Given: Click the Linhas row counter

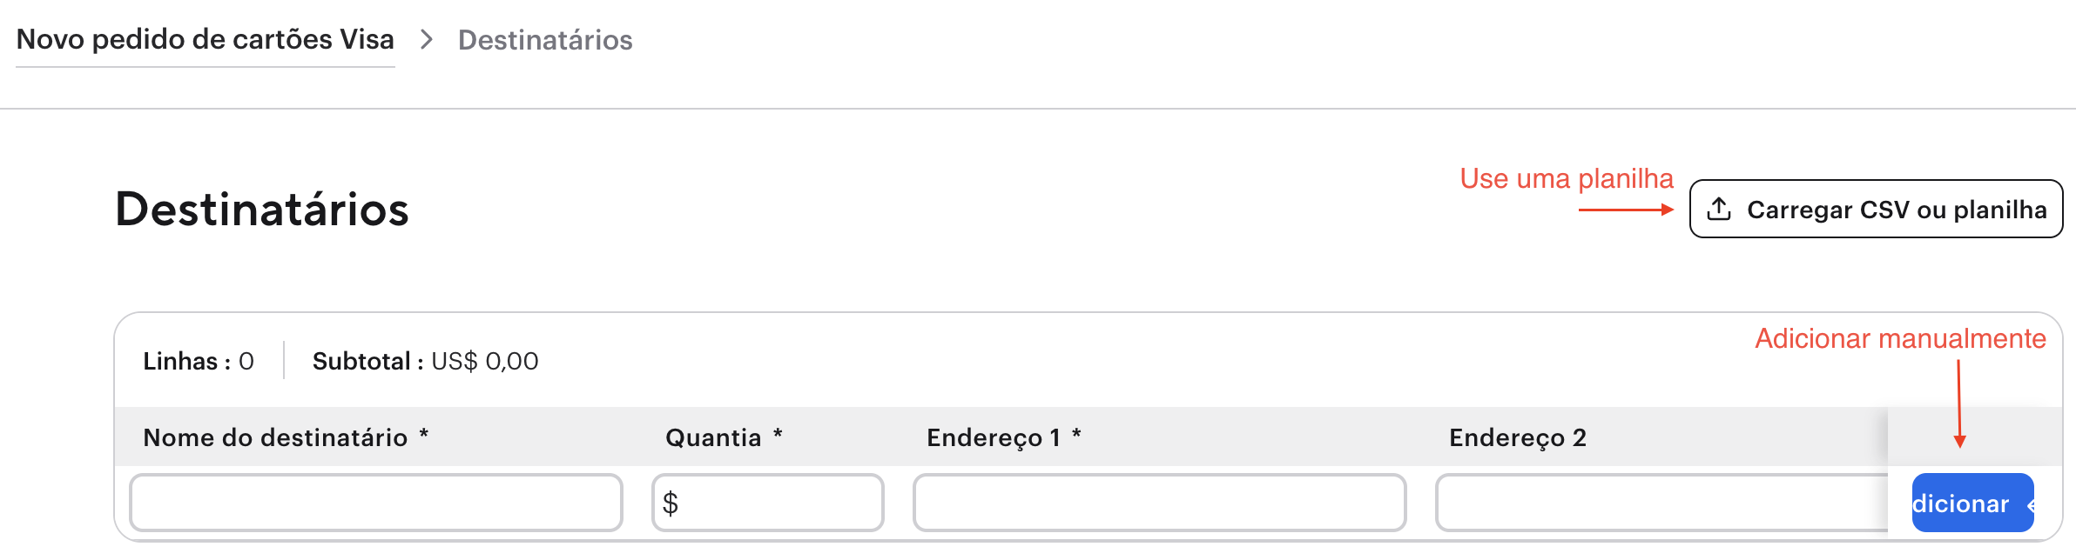Looking at the screenshot, I should [199, 361].
